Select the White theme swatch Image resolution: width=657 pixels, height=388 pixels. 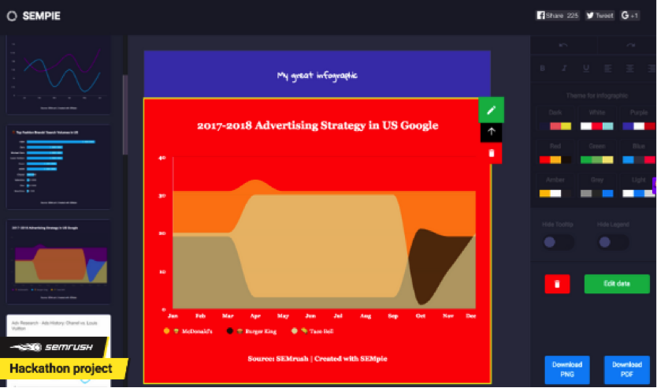tap(596, 120)
